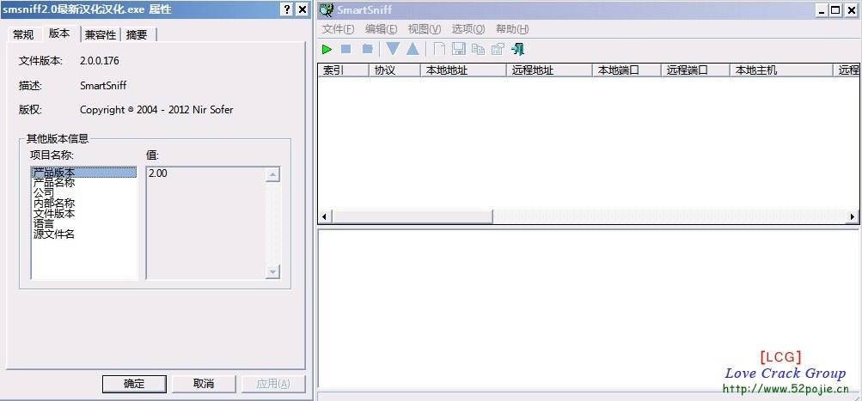Start capture with the green play icon
Image resolution: width=862 pixels, height=401 pixels.
327,50
